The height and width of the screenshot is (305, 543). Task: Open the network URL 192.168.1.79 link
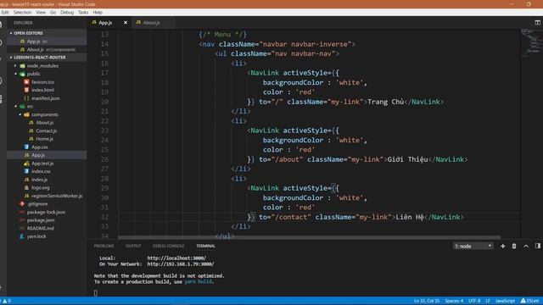click(181, 264)
